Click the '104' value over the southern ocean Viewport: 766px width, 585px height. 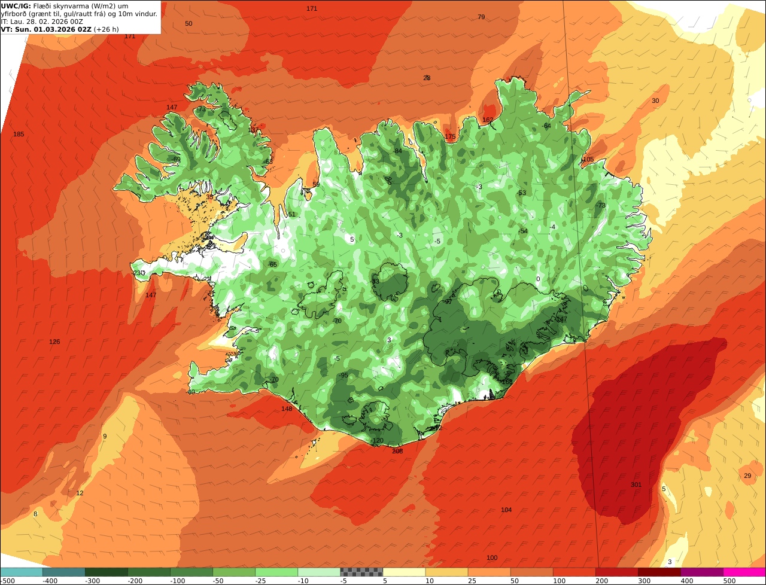coord(506,510)
